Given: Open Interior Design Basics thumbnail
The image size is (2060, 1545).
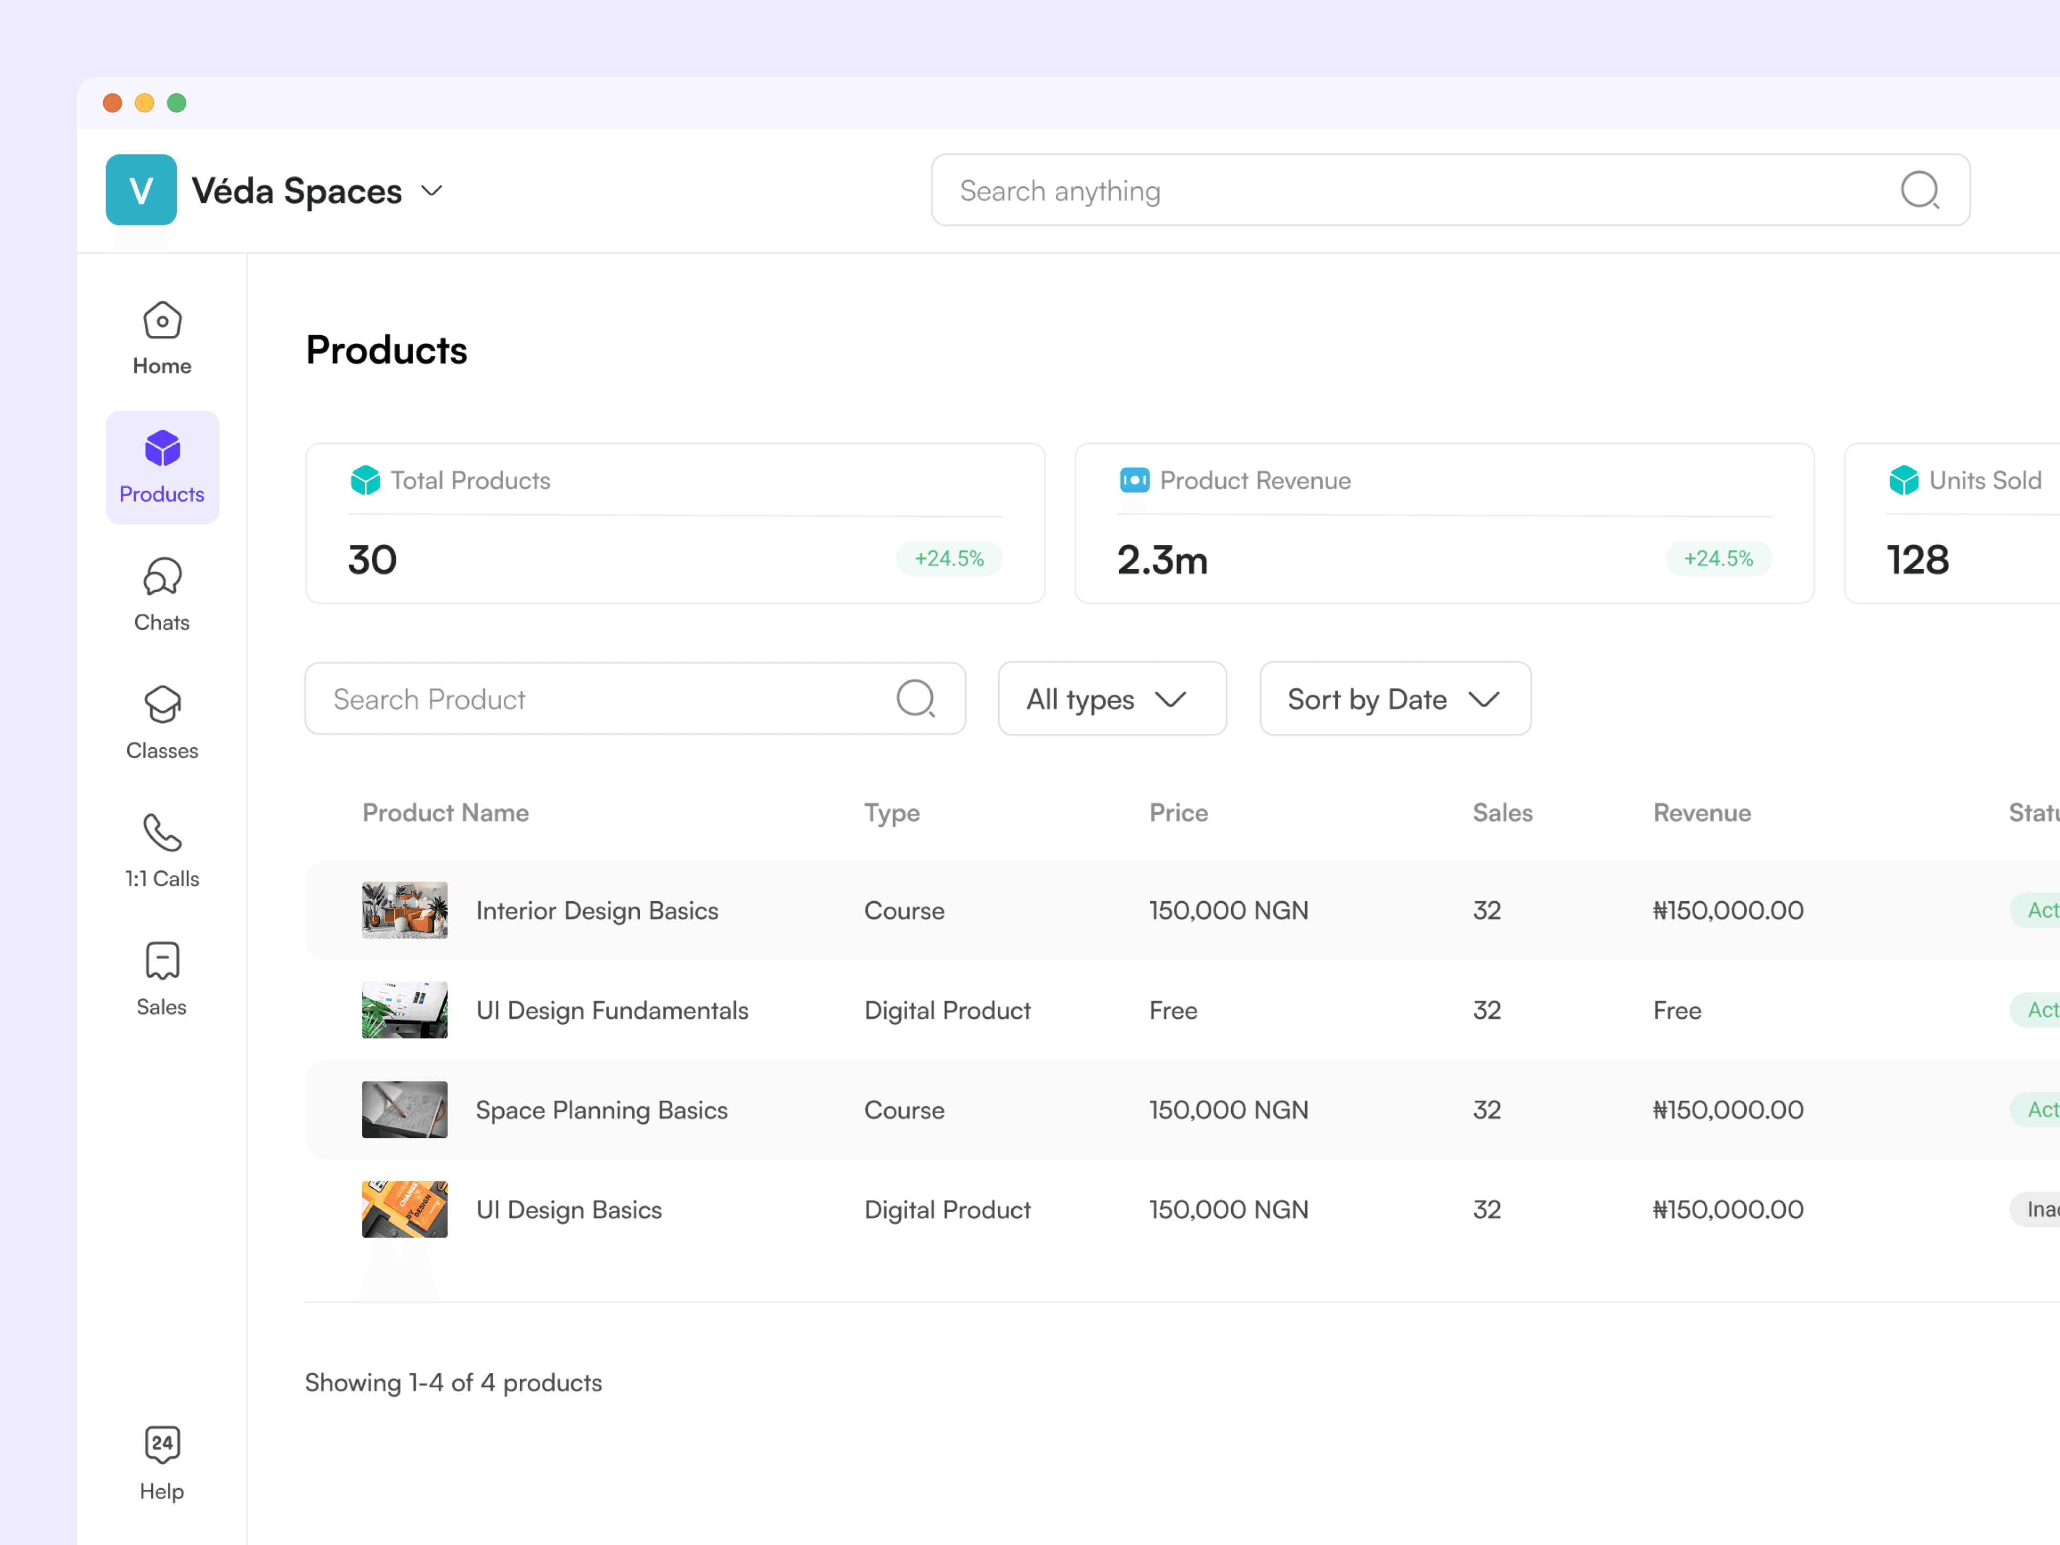Looking at the screenshot, I should tap(404, 910).
